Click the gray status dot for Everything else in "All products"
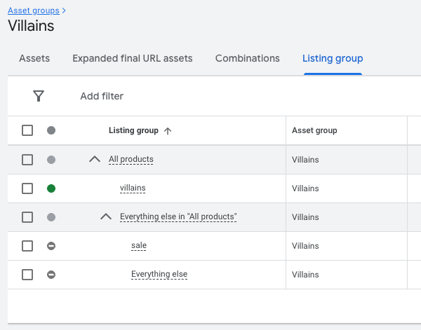This screenshot has width=421, height=330. coord(51,217)
